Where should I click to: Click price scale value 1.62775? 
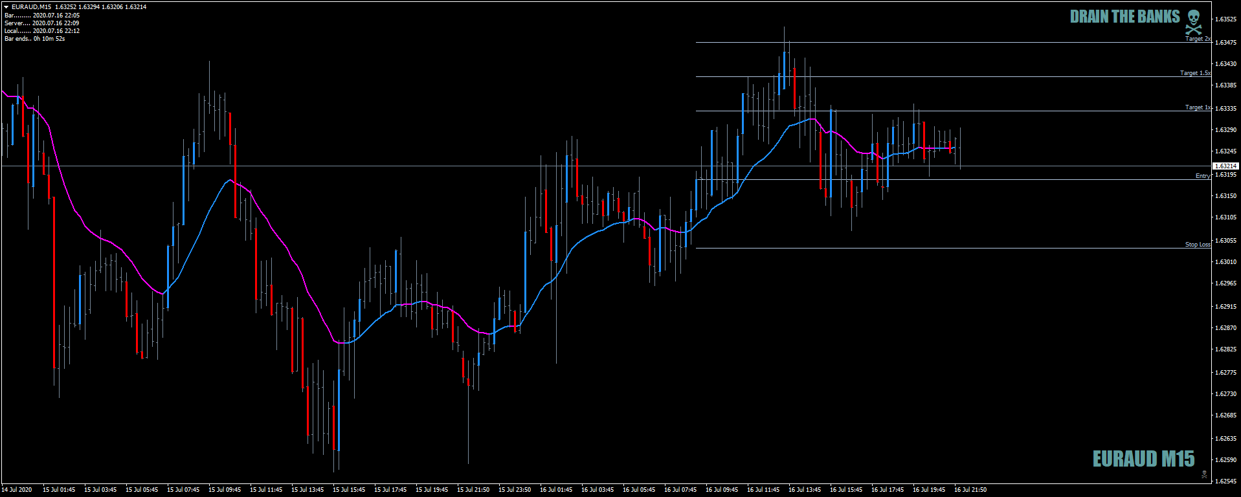[1226, 373]
